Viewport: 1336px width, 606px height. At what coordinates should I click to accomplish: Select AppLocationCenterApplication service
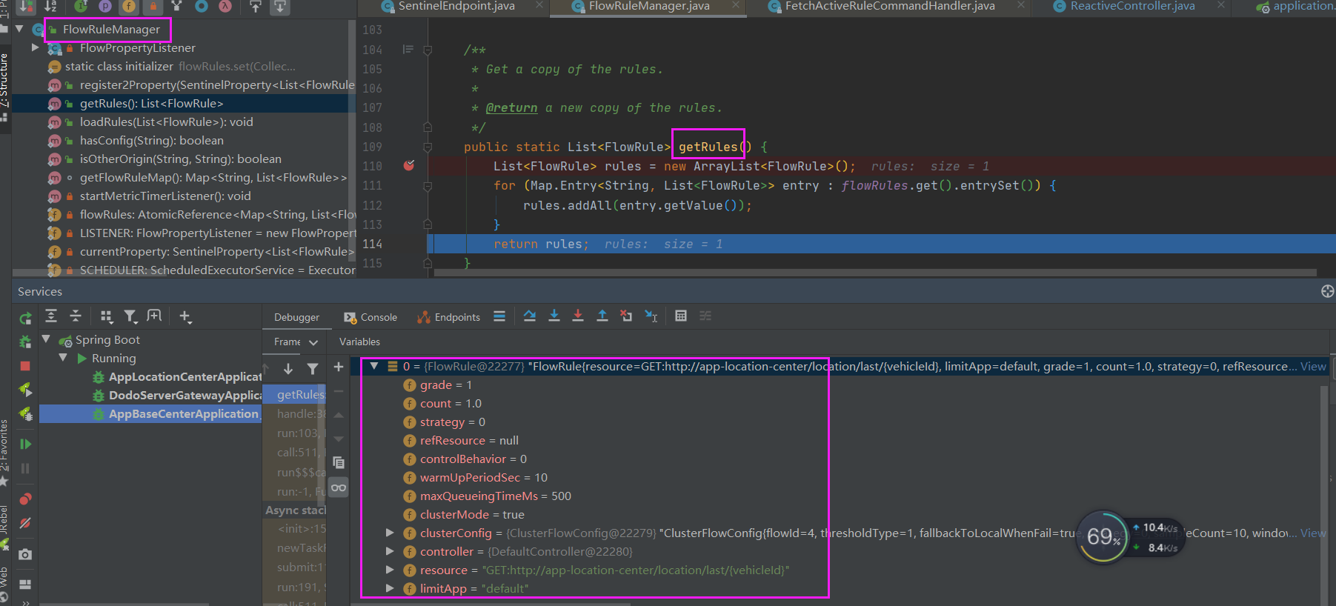point(184,376)
